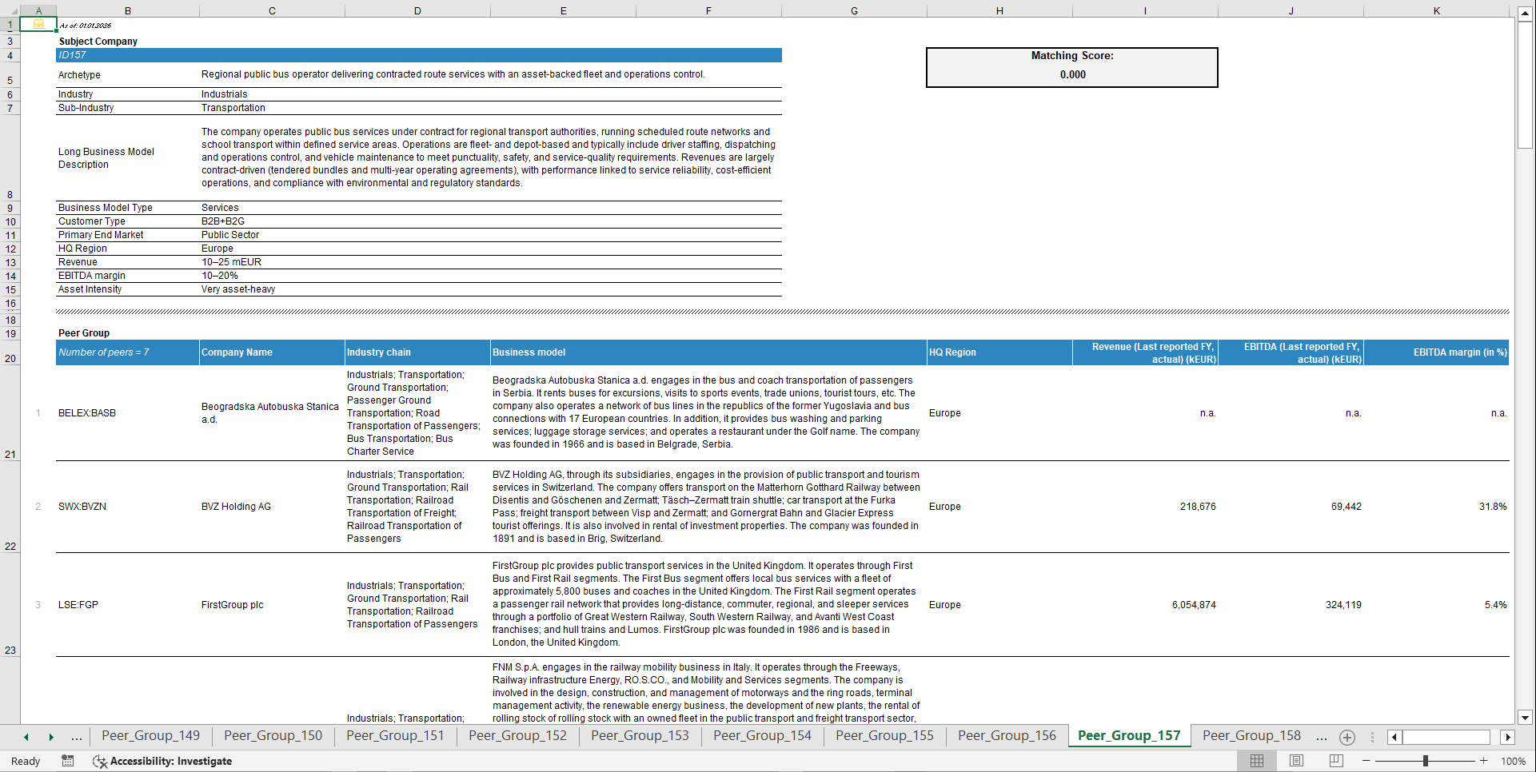Click the zoom slider handle
The width and height of the screenshot is (1536, 772).
click(x=1426, y=761)
